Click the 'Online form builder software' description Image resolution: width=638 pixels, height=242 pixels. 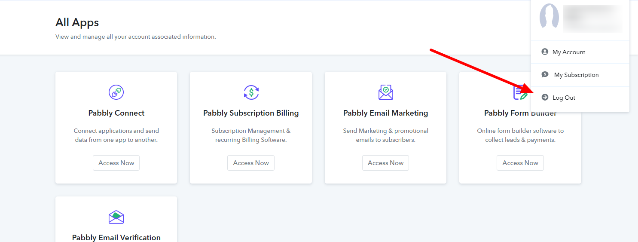(520, 135)
